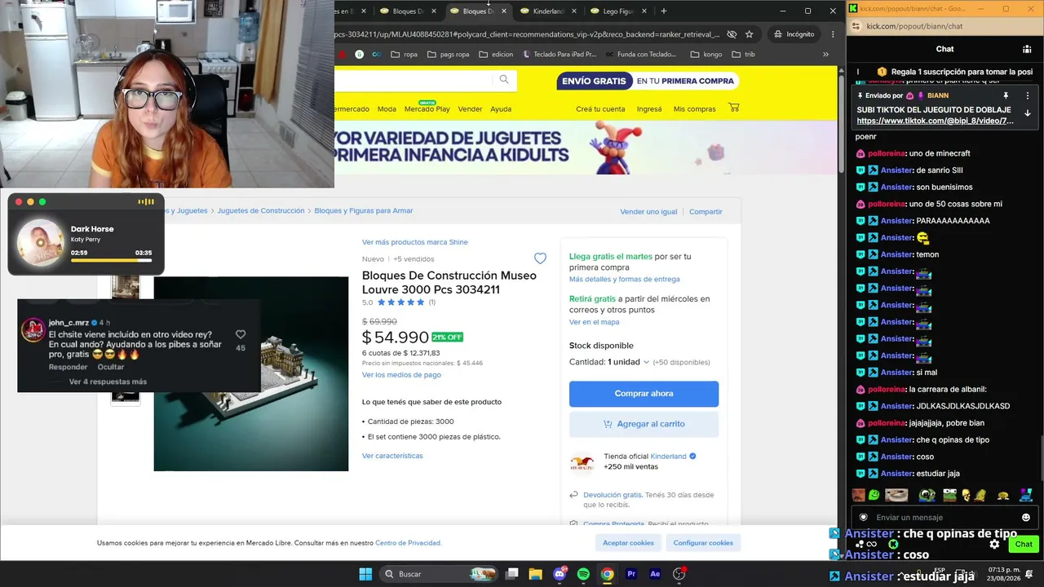Open a new browser tab
The height and width of the screenshot is (587, 1044).
[664, 11]
